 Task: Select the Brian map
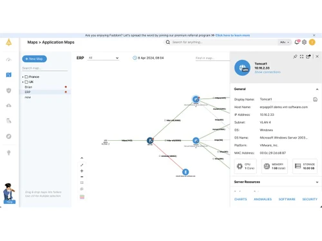[28, 87]
